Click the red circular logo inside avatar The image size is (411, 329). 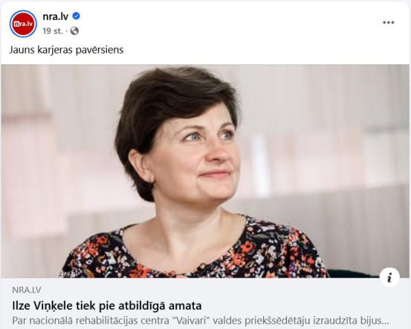tap(23, 24)
